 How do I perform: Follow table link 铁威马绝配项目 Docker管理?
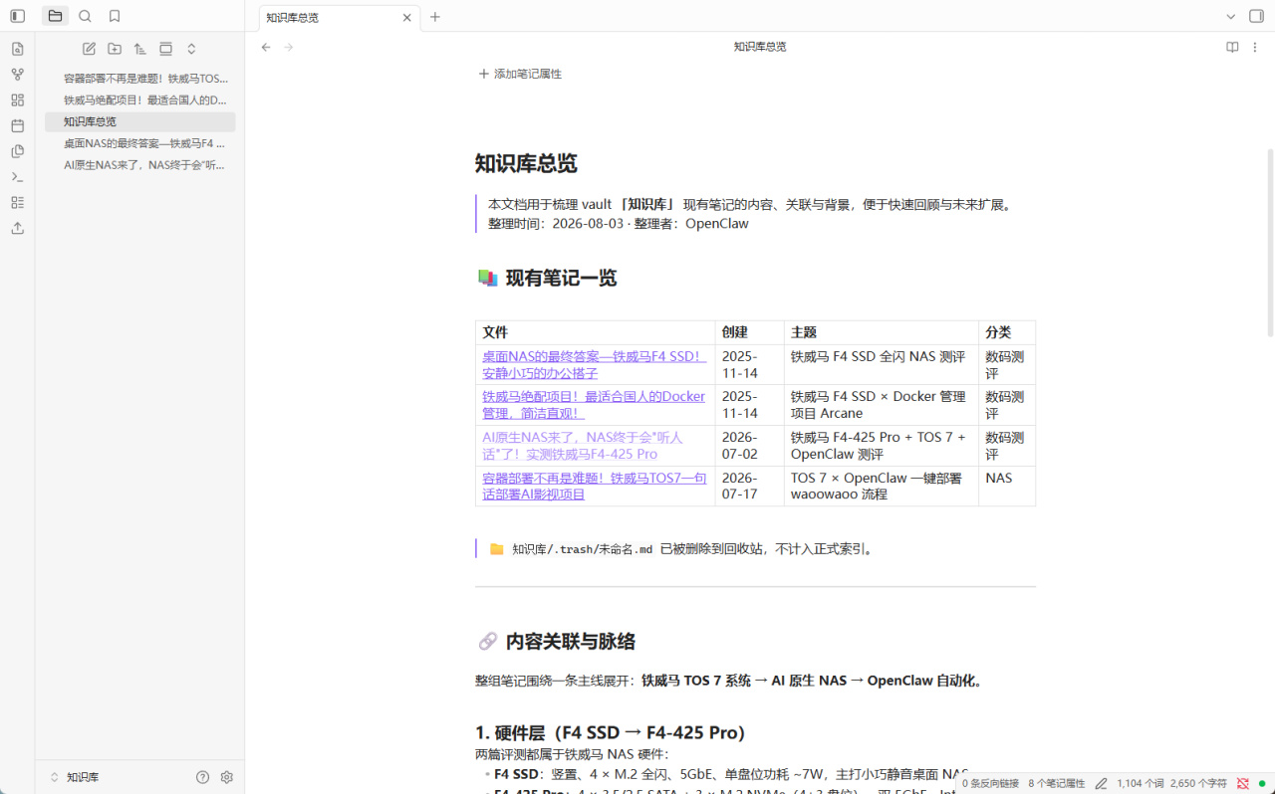point(594,404)
